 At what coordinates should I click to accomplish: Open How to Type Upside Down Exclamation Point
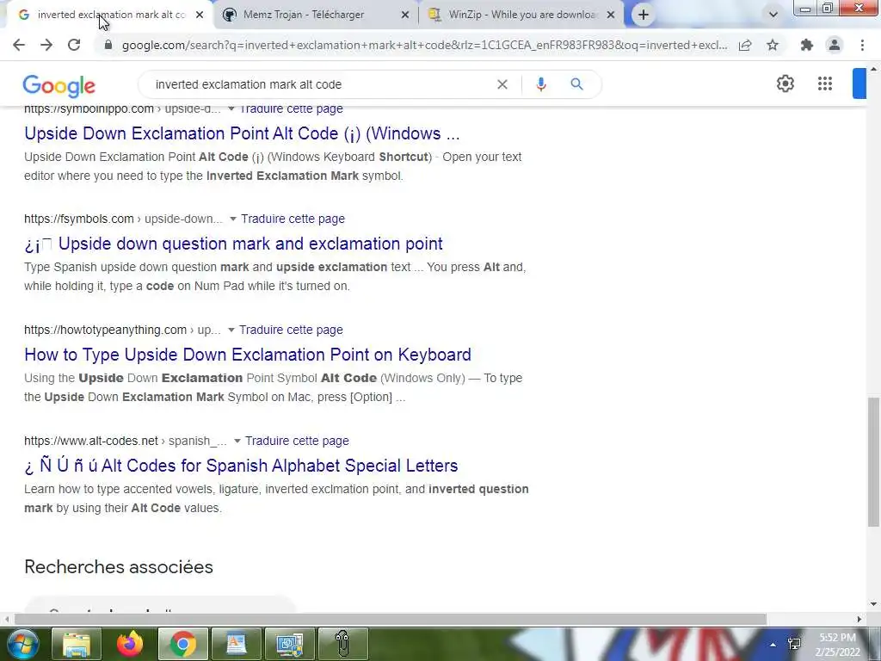(x=248, y=355)
